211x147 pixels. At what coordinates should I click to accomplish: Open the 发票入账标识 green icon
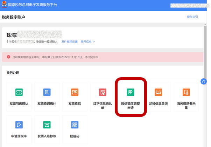[47, 125]
